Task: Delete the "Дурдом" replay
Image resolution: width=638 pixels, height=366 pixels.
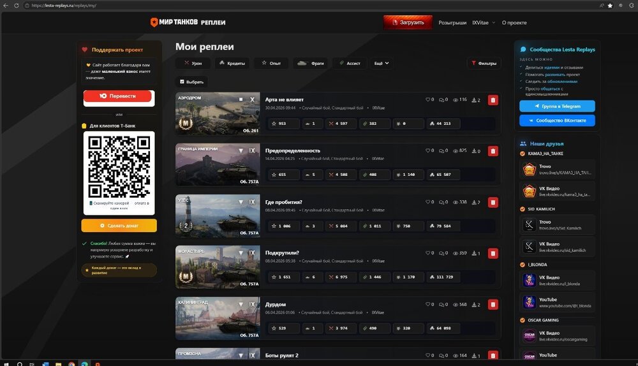Action: pos(493,305)
